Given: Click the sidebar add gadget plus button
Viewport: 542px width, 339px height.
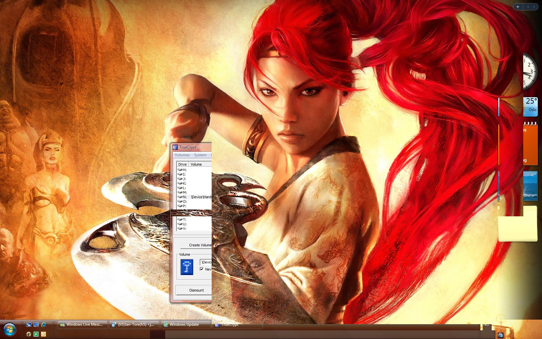Looking at the screenshot, I should click(518, 6).
